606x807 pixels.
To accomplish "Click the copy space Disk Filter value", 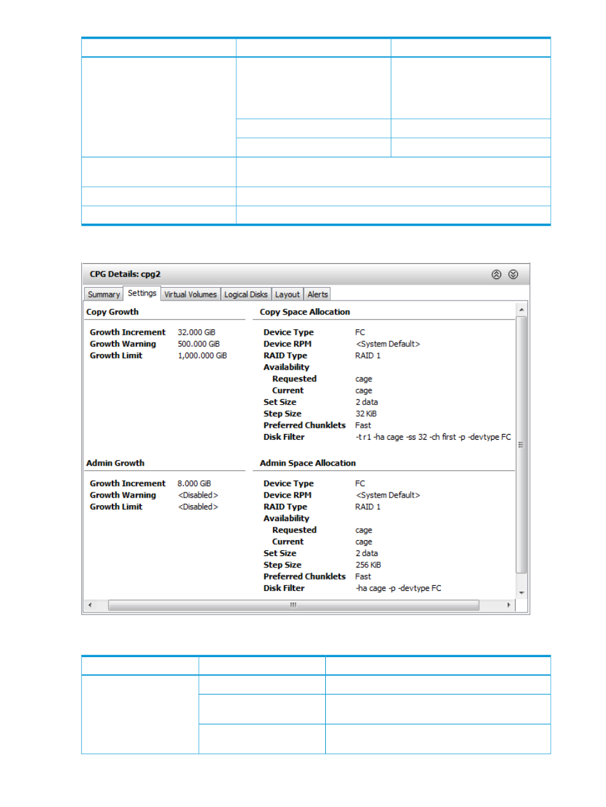I will 433,437.
